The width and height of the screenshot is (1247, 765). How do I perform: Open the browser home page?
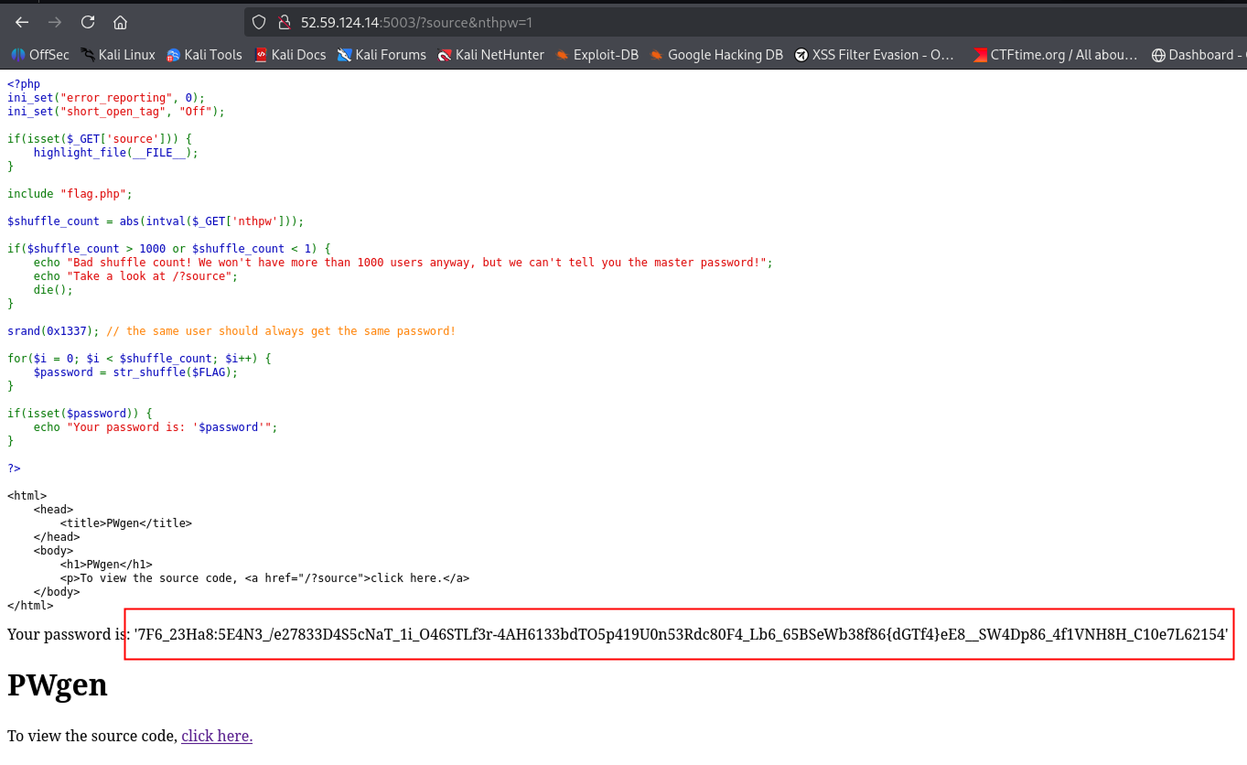click(120, 22)
